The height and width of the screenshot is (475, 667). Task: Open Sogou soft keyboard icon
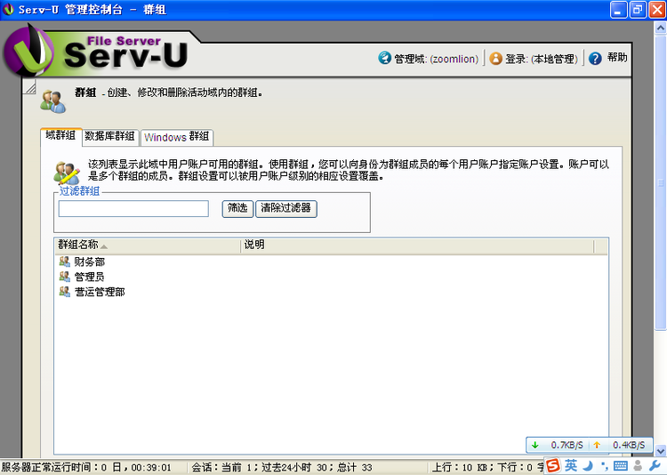pos(620,465)
